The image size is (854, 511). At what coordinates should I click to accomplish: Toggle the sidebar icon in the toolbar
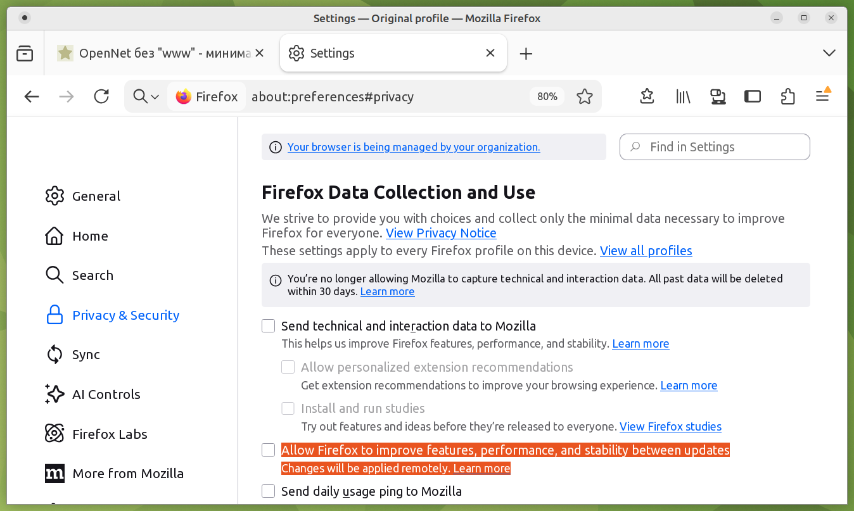[x=752, y=96]
